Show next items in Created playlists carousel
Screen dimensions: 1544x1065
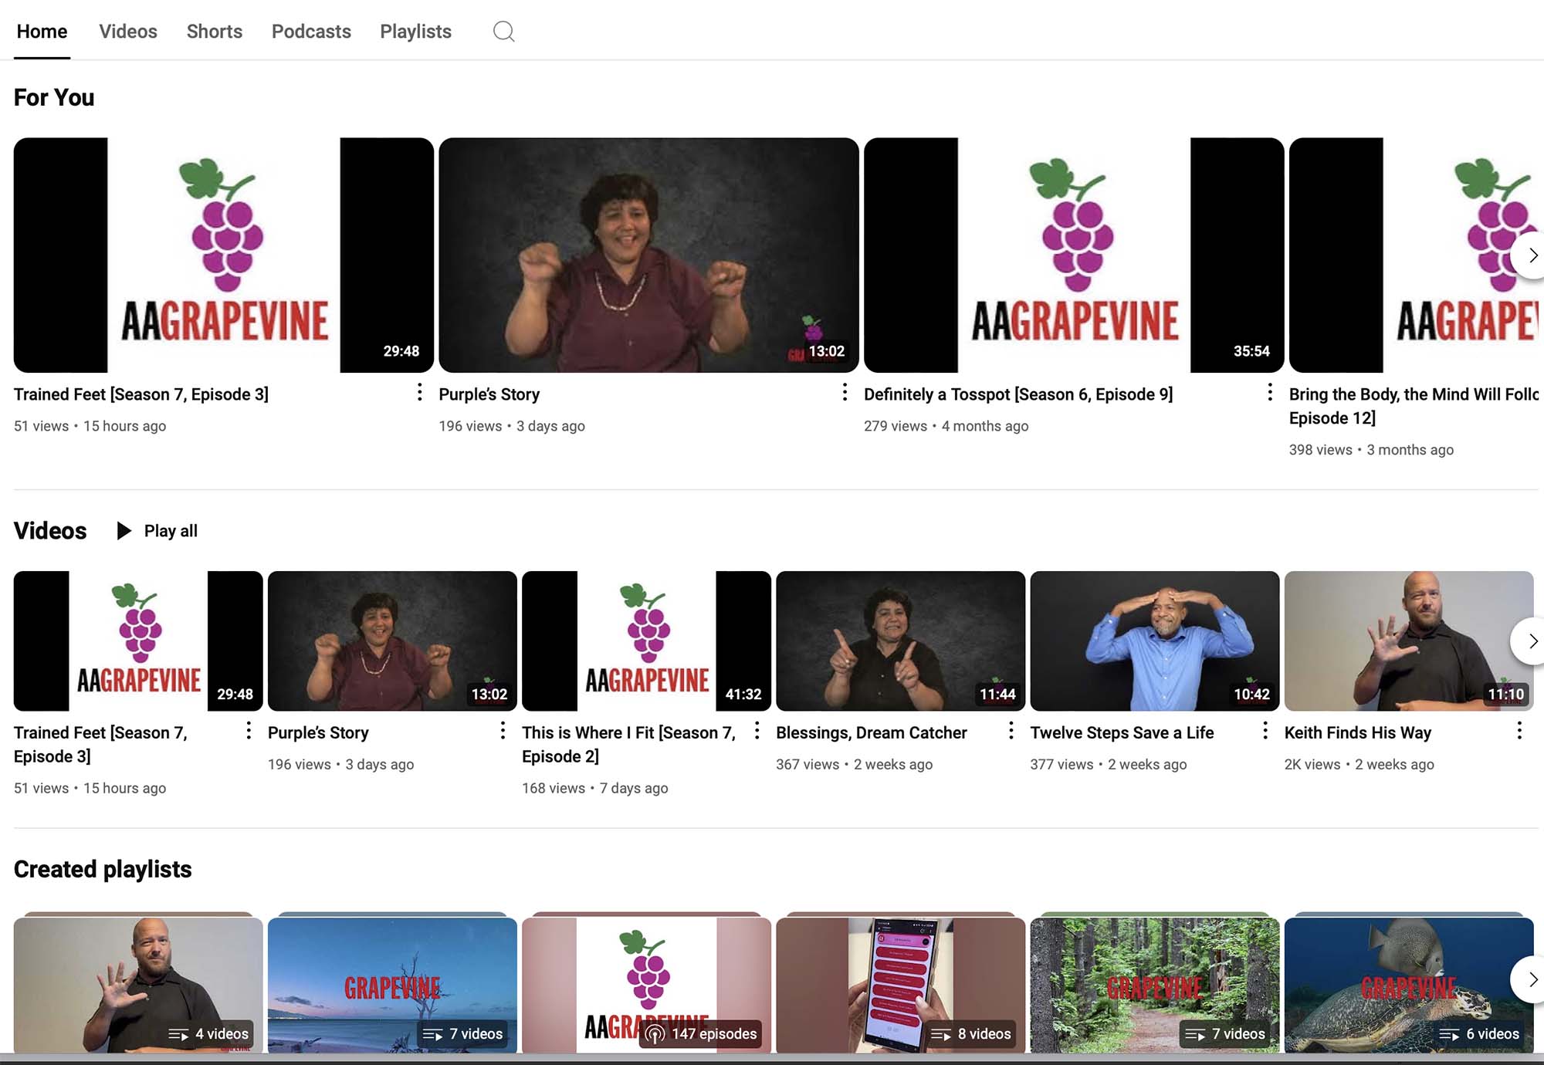(x=1530, y=979)
